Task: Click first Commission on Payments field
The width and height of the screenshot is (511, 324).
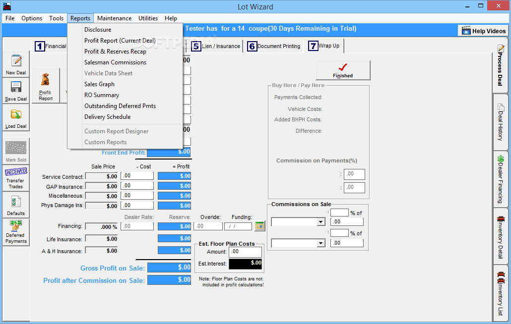Action: click(354, 174)
